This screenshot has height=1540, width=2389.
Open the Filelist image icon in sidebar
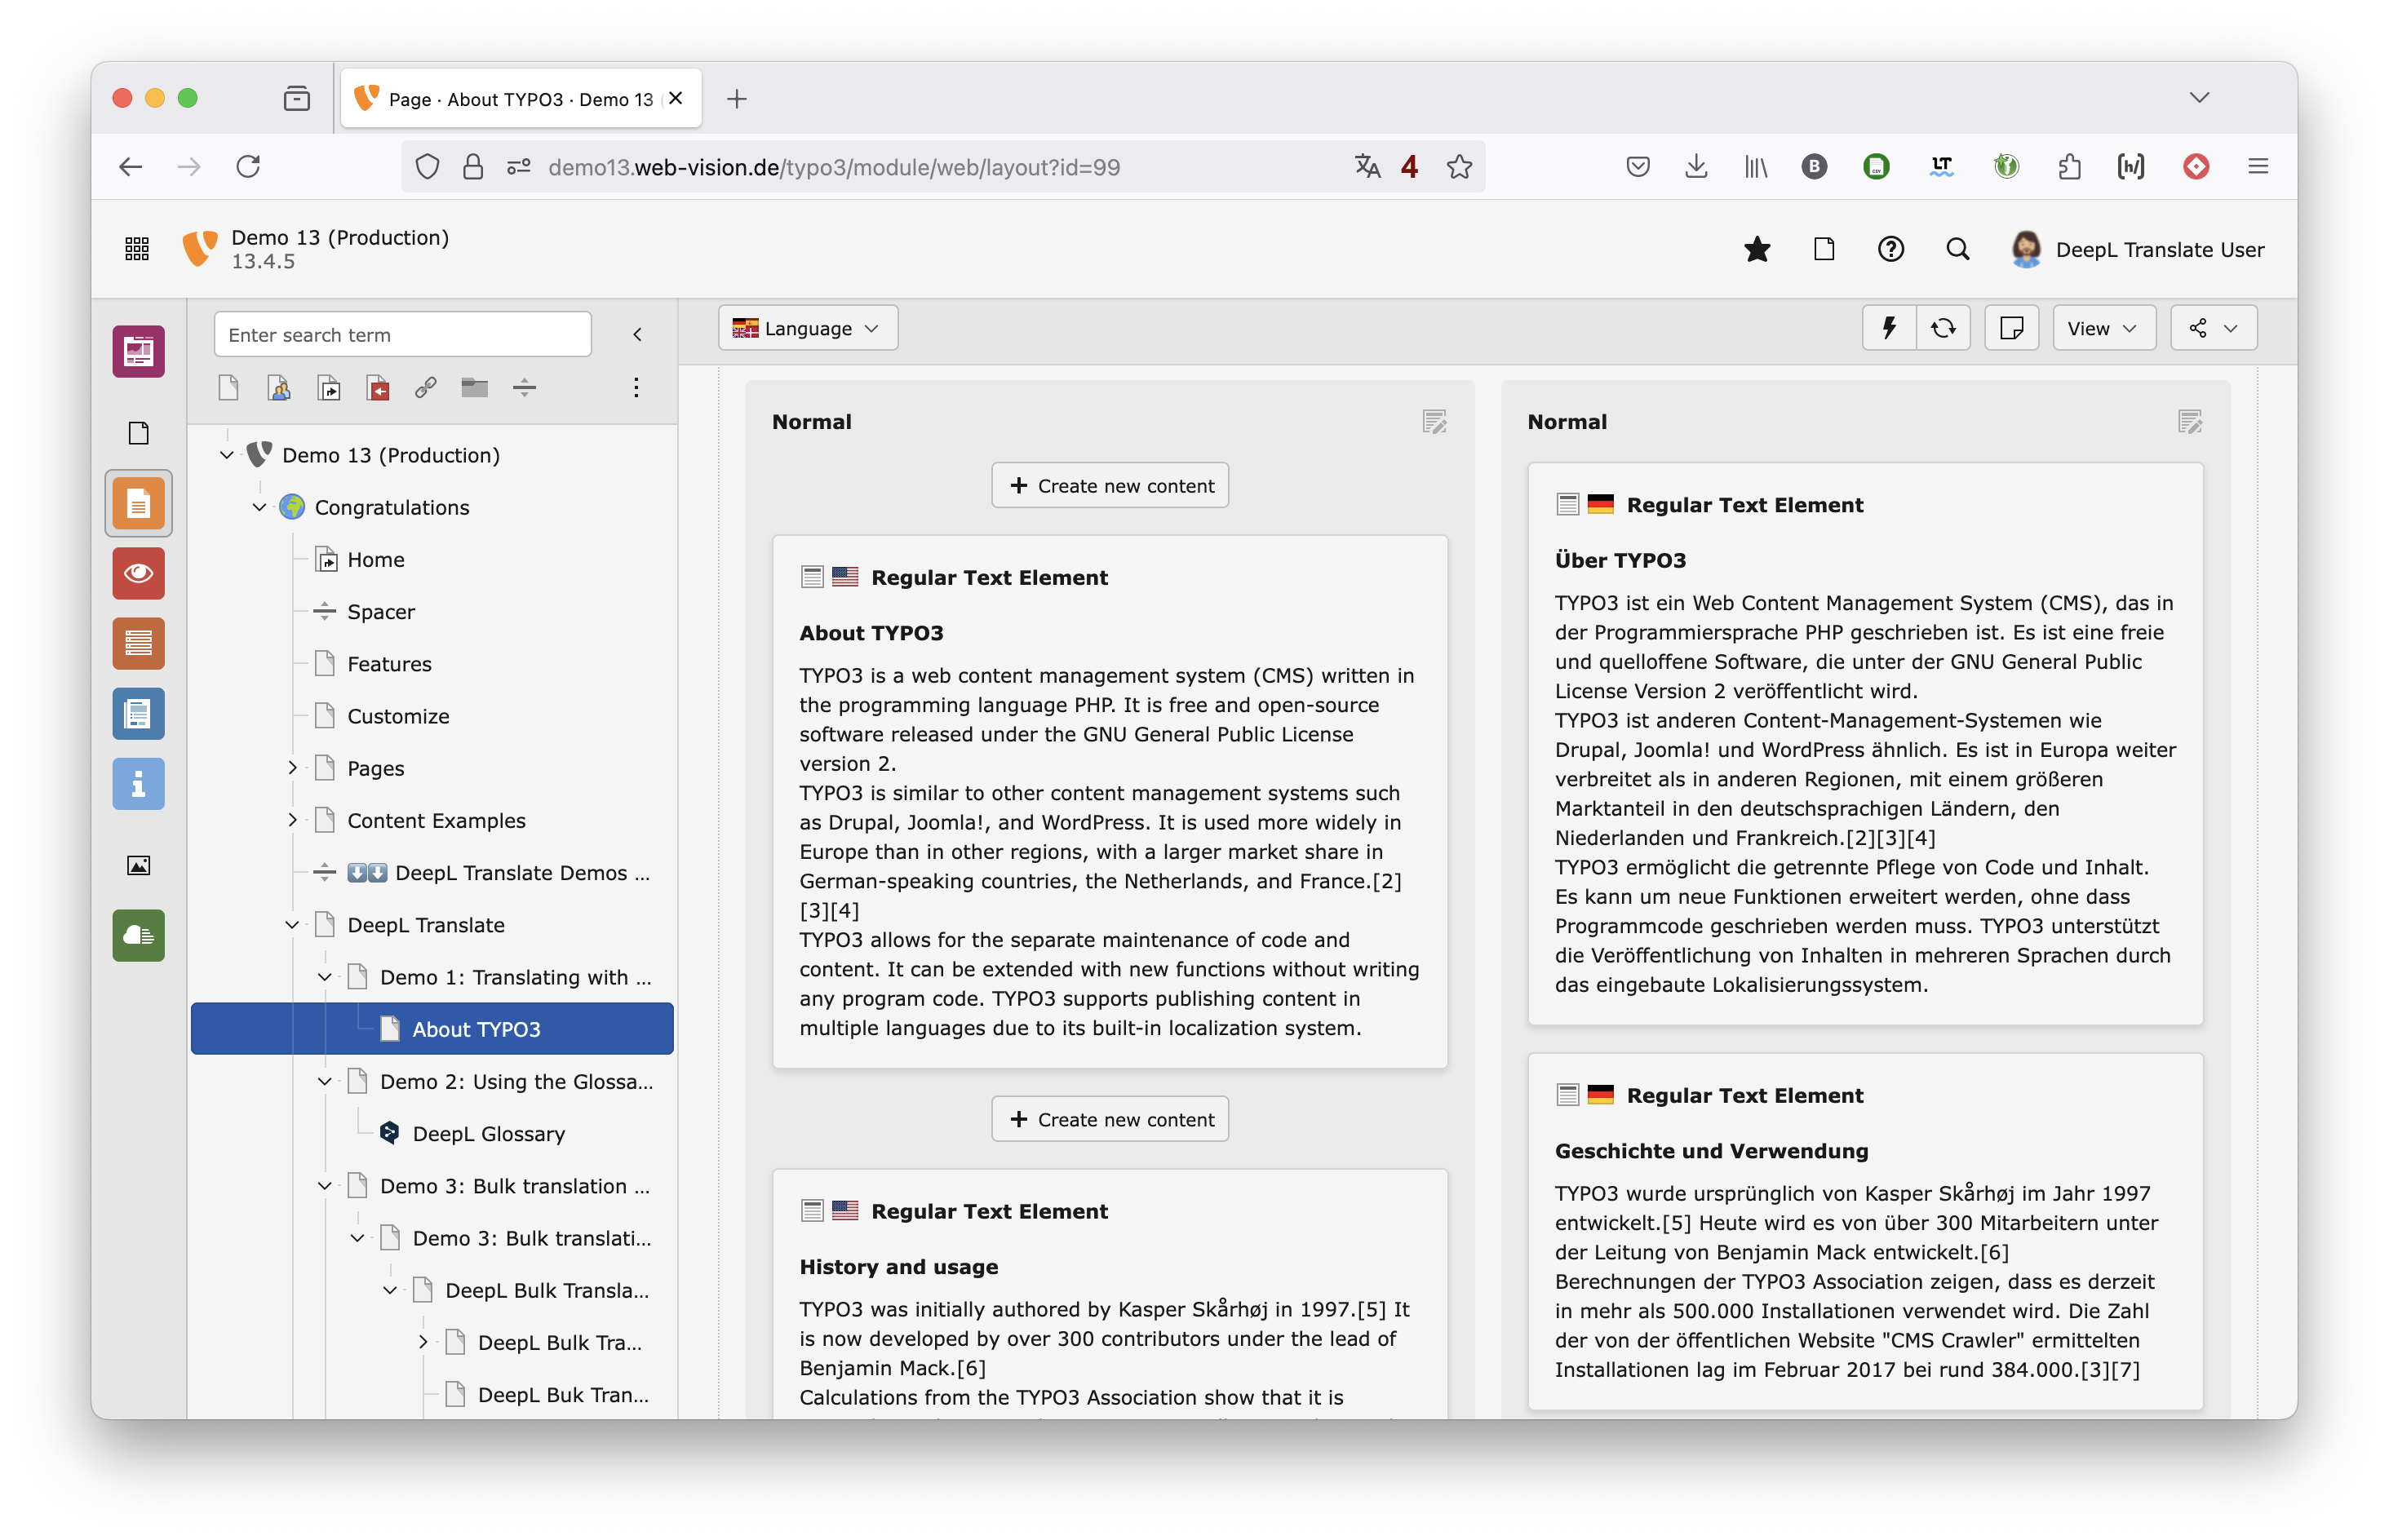tap(138, 865)
